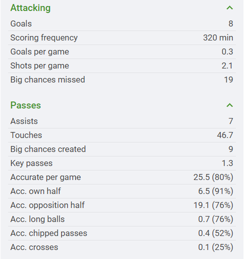Click the Big chances created label
249x259 pixels.
click(48, 149)
